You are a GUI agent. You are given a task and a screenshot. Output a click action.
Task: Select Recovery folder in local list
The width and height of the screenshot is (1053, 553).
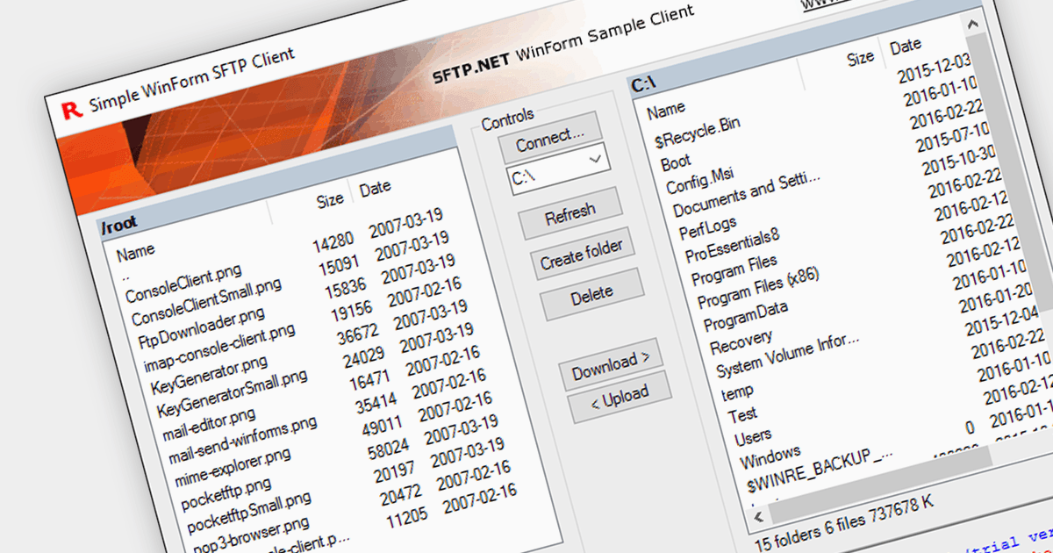(x=741, y=341)
